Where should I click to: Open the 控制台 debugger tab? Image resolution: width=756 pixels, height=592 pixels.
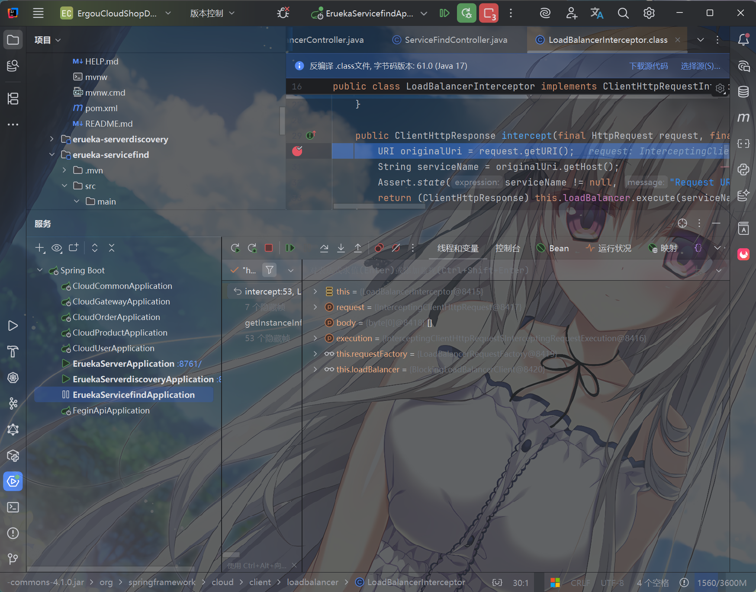tap(508, 248)
